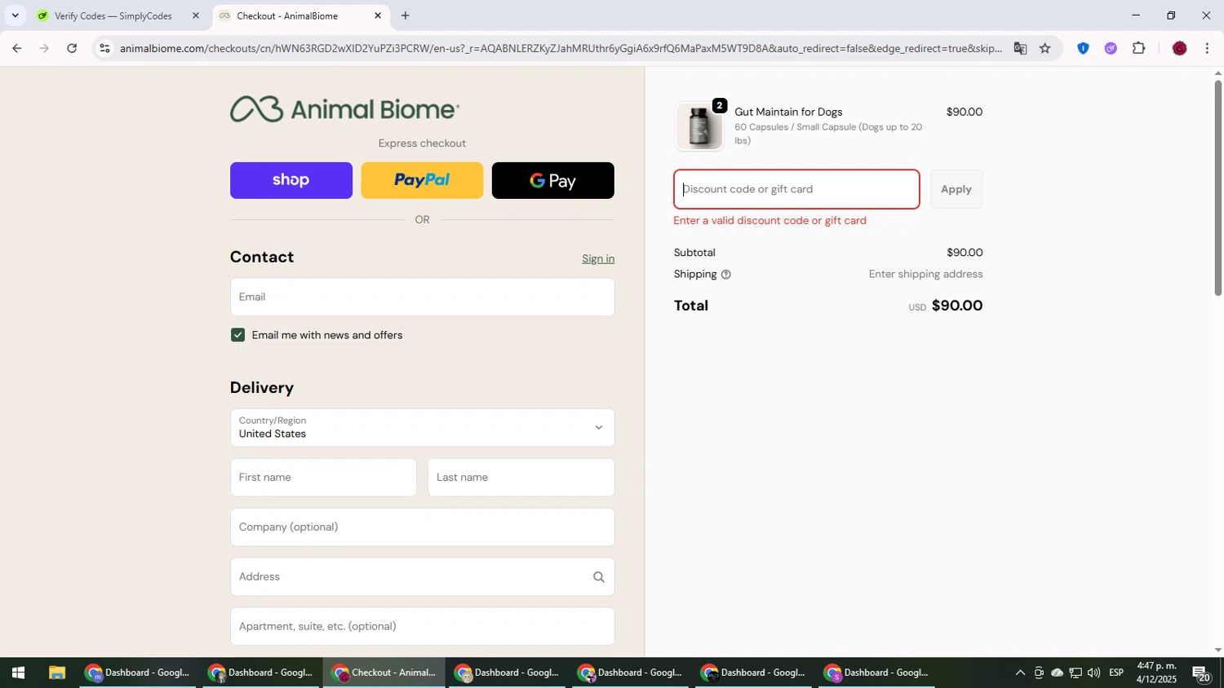This screenshot has height=688, width=1224.
Task: Choose Google Pay express checkout
Action: tap(552, 180)
